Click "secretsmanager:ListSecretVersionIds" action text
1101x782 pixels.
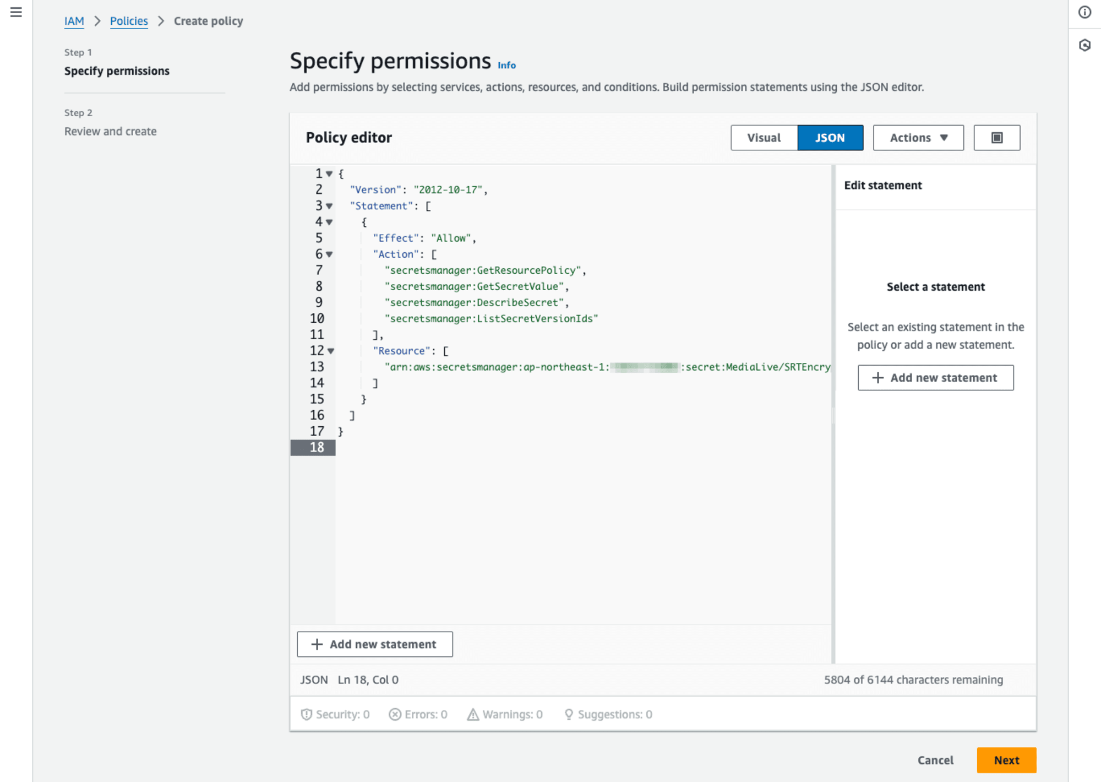point(491,319)
